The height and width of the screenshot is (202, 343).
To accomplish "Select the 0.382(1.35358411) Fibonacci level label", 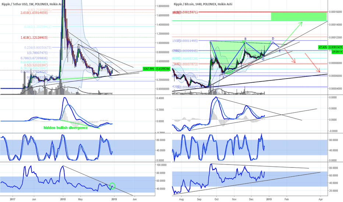I will point(38,27).
